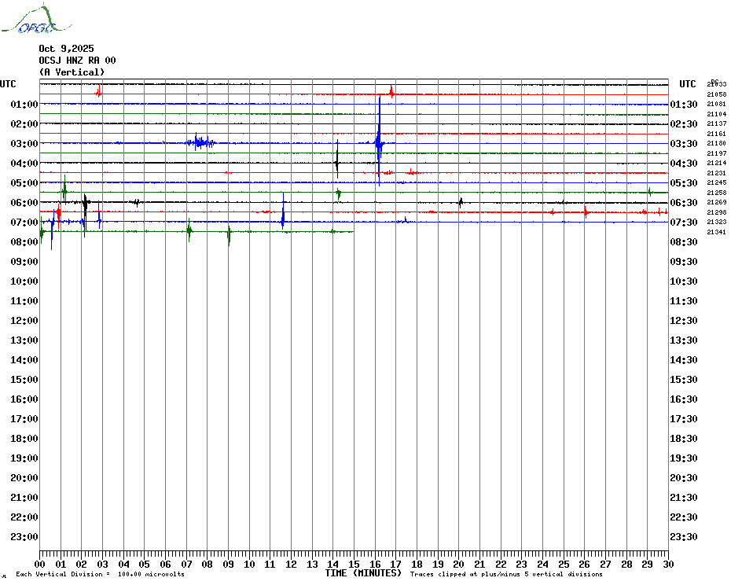Image resolution: width=731 pixels, height=585 pixels.
Task: Click minute 27 on bottom time axis
Action: coord(605,564)
